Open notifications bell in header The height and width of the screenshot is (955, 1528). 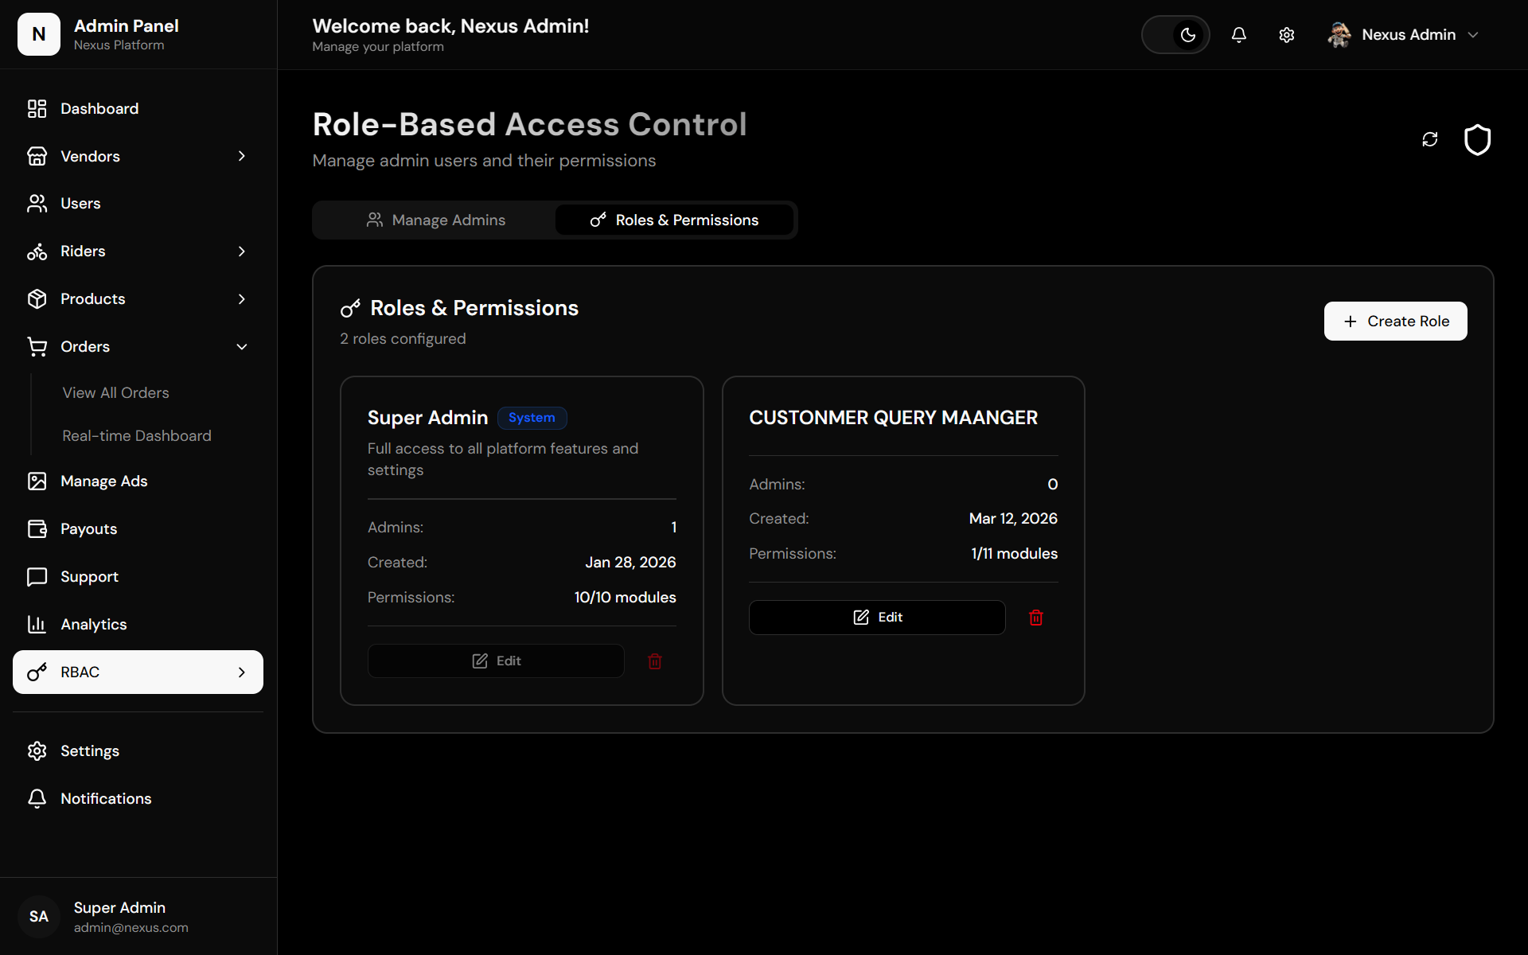pos(1239,35)
